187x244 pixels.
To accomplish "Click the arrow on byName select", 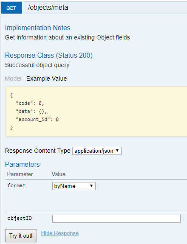I will click(x=91, y=186).
